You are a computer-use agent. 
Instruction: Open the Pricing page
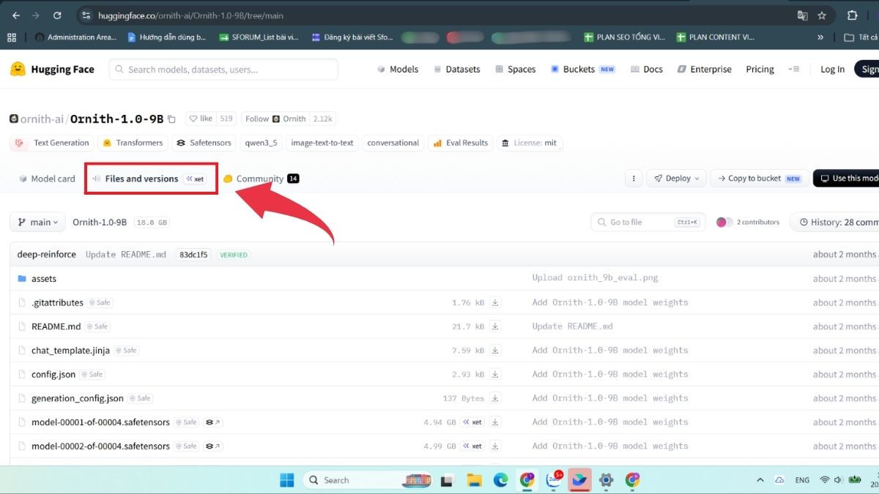[760, 70]
